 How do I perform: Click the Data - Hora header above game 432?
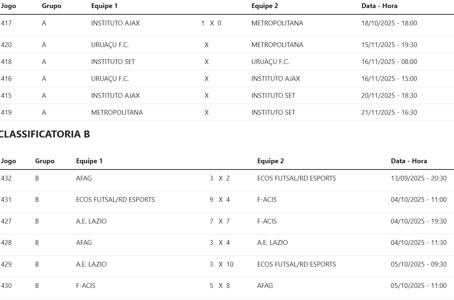[409, 161]
